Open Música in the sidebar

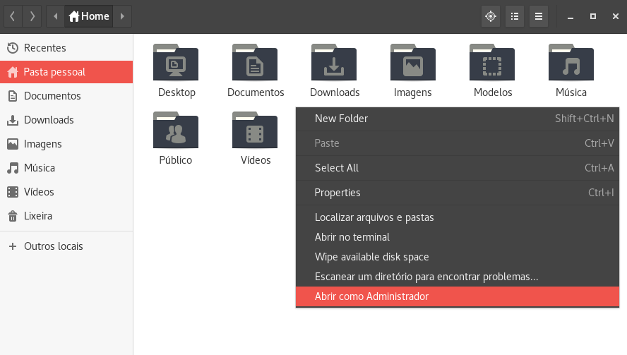[66, 168]
